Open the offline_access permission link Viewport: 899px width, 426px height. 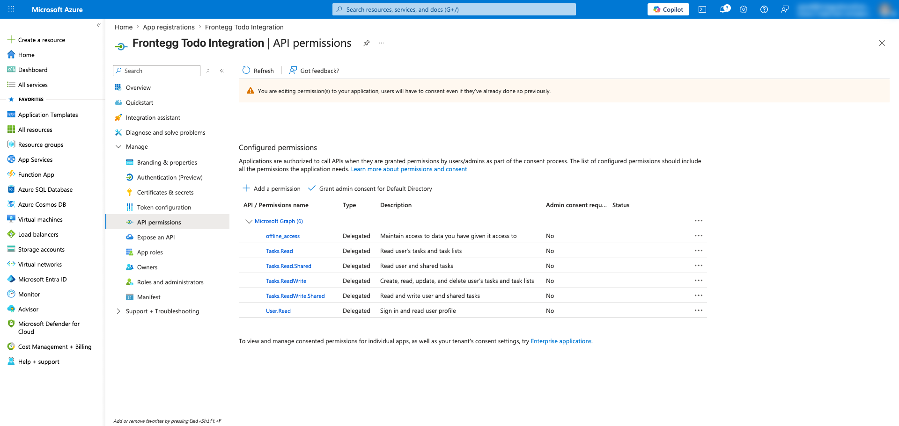[x=283, y=236]
